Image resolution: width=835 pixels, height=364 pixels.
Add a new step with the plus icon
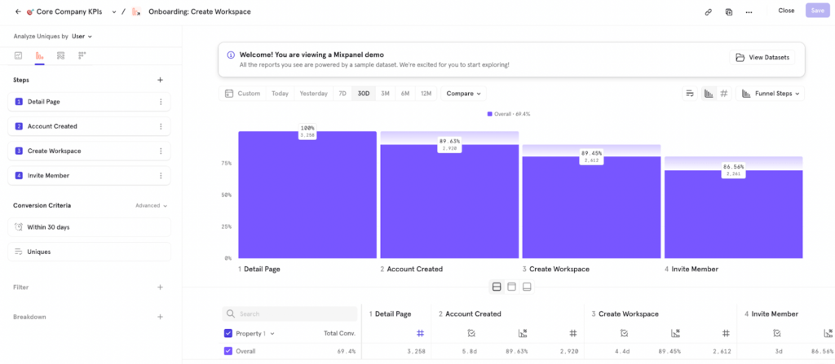(161, 80)
